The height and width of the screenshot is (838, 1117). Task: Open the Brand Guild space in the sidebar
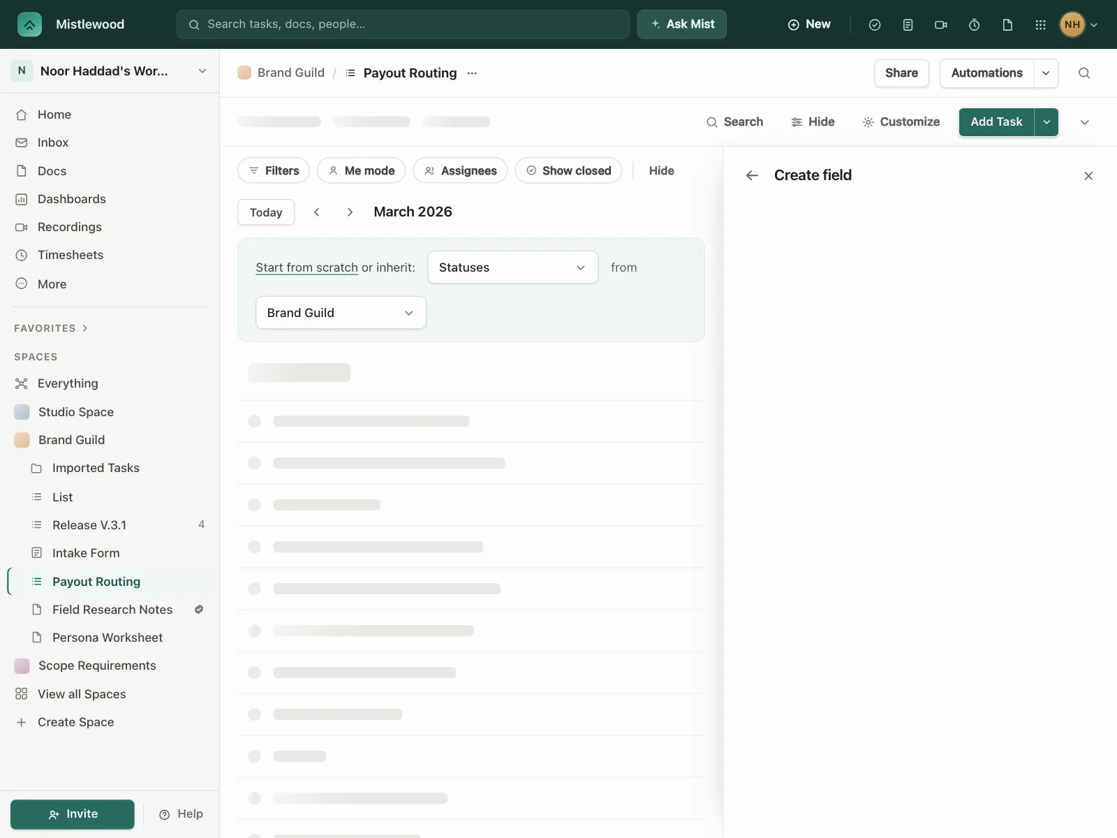point(110,440)
